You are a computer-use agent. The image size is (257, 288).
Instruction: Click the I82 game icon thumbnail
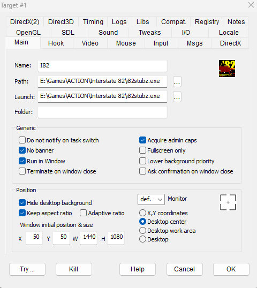point(227,69)
